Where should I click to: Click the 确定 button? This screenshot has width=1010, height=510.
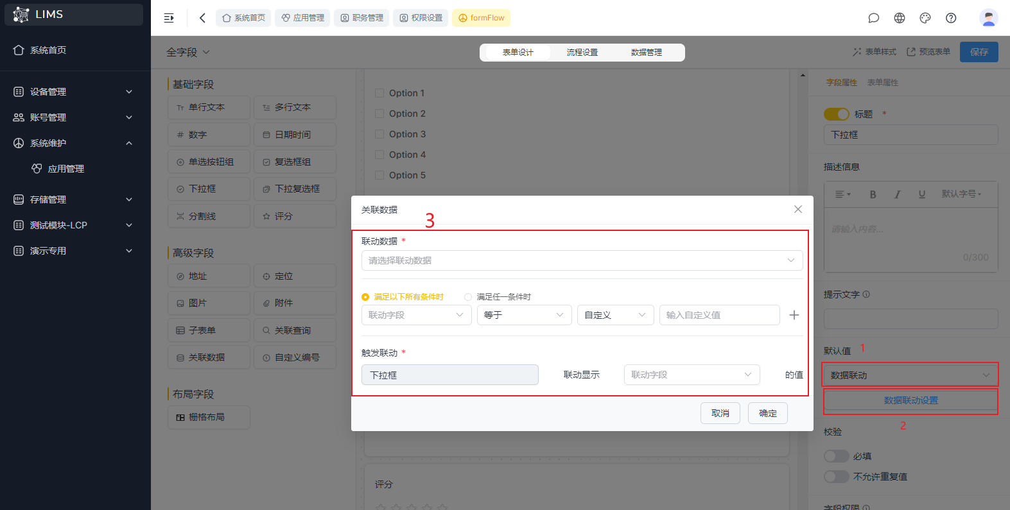(768, 413)
